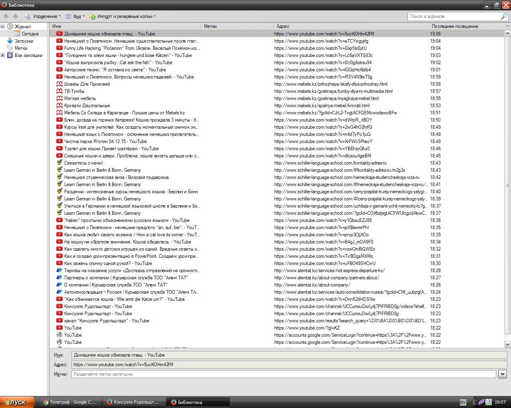This screenshot has width=511, height=408.
Task: Click YouTube icon of Funny Life Hacking row
Action: 59,48
